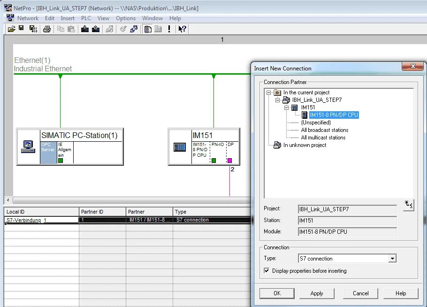Click the NetPro icon beside the Network menu

click(x=10, y=18)
